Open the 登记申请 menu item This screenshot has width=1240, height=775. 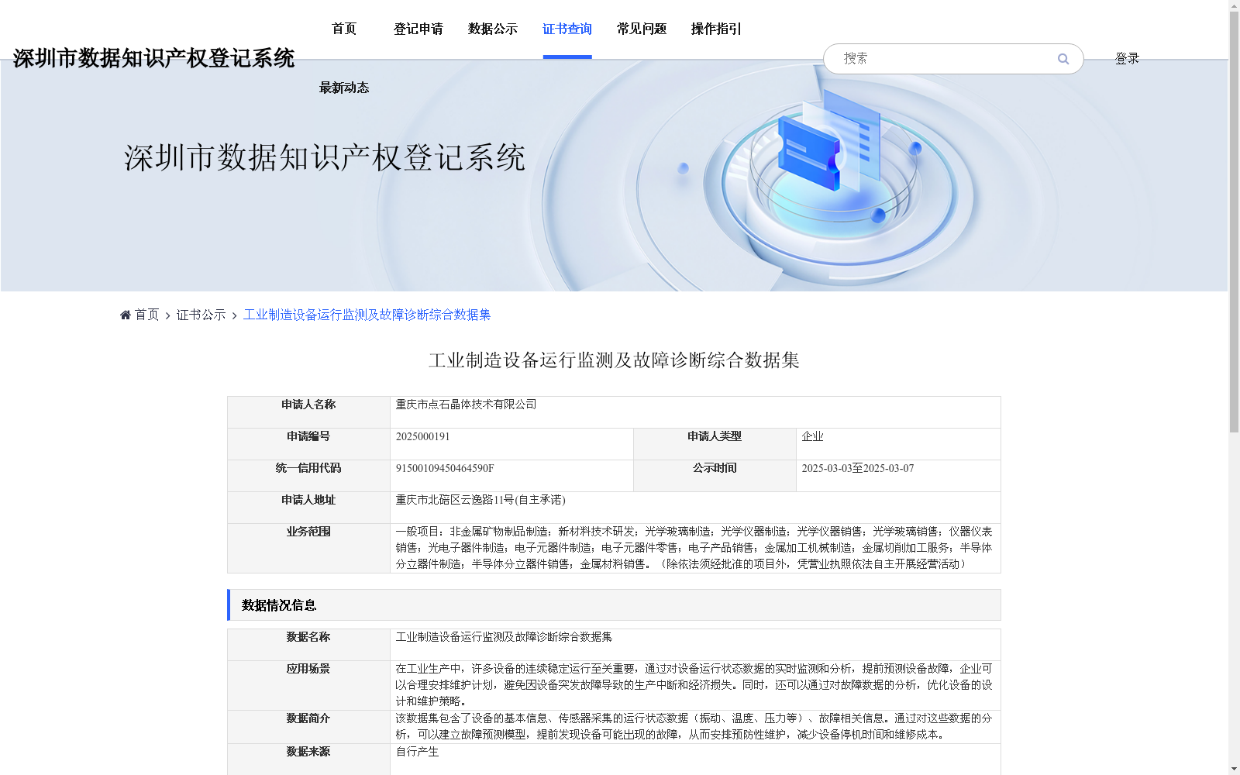[418, 29]
